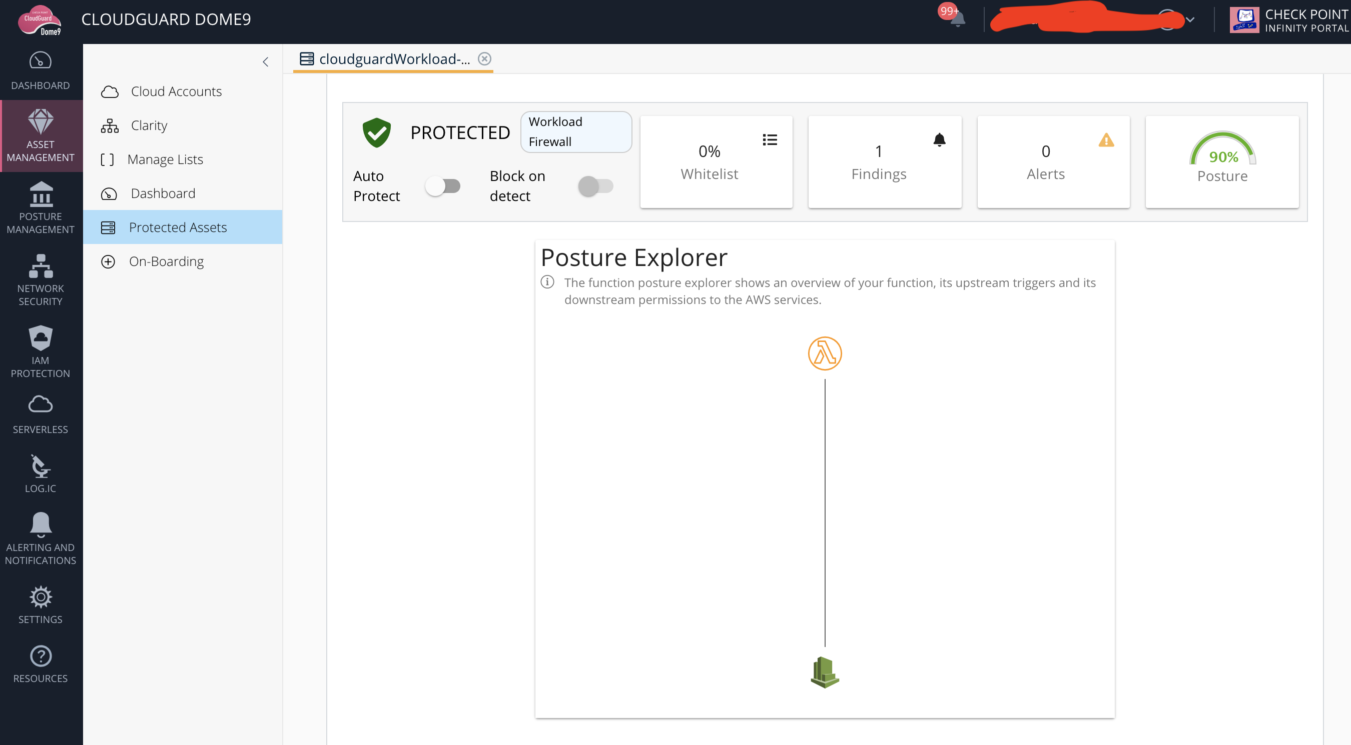Click the Lambda function node in Posture Explorer
This screenshot has width=1351, height=745.
[825, 353]
